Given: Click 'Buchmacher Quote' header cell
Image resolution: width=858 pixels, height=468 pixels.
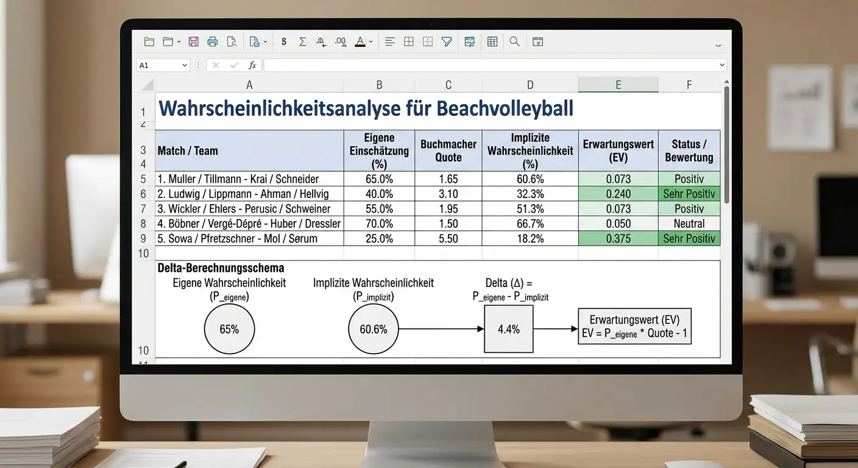Looking at the screenshot, I should [x=448, y=151].
